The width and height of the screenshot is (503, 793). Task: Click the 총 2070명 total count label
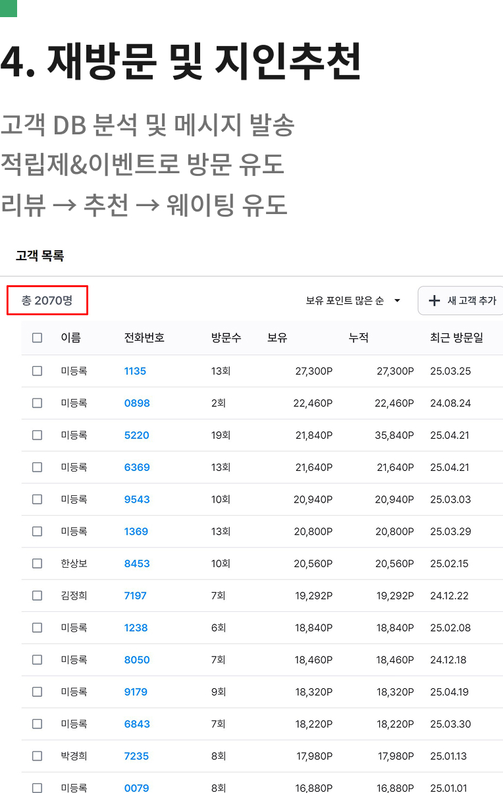pyautogui.click(x=47, y=301)
